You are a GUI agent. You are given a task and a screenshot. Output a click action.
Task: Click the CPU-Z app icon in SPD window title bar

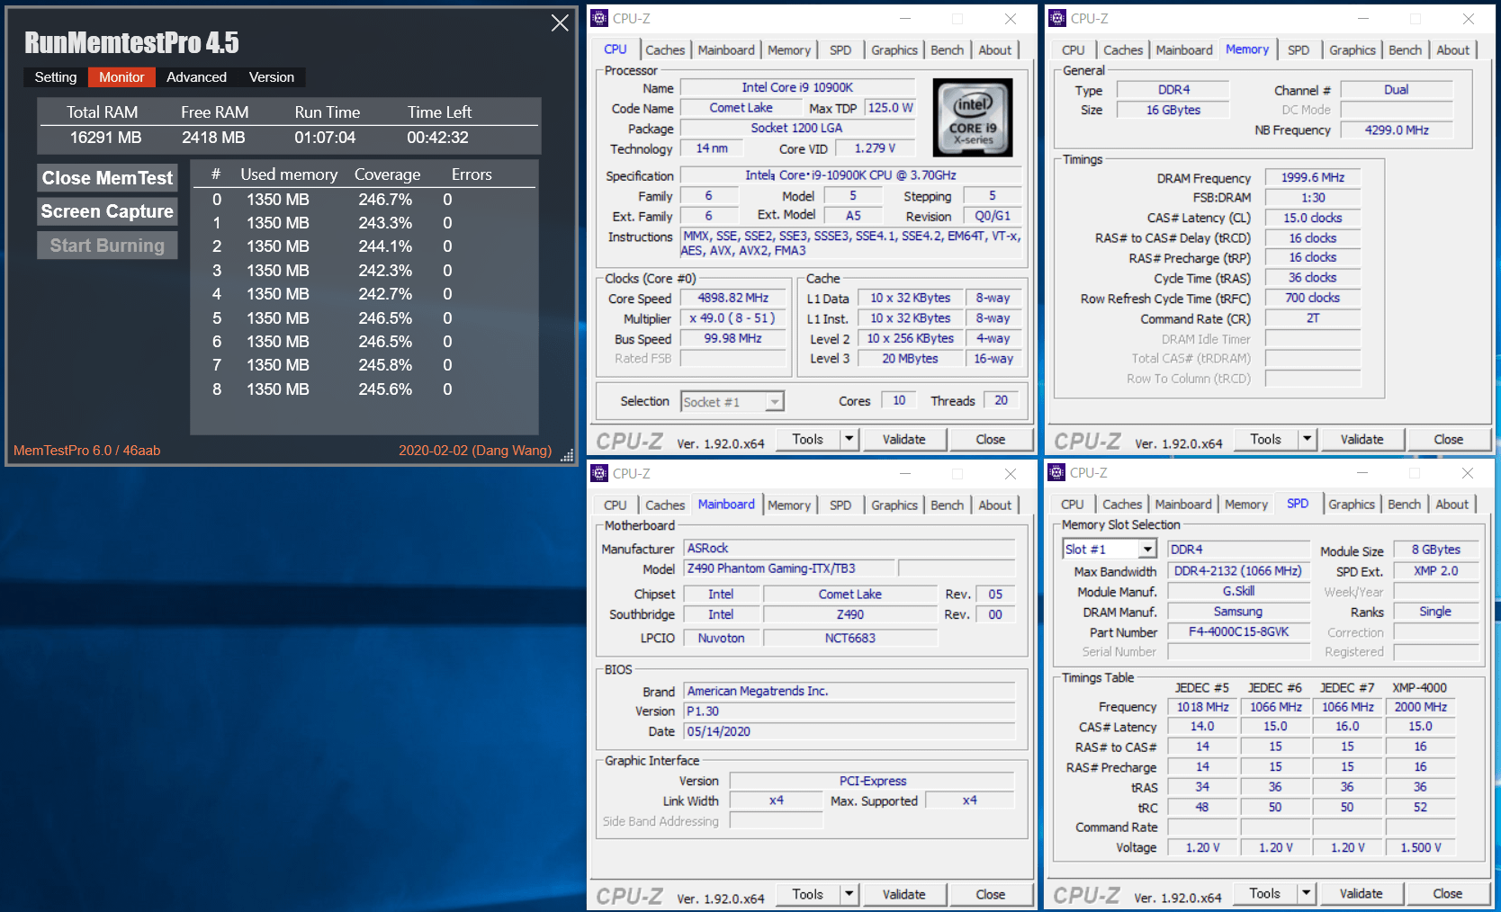pyautogui.click(x=1056, y=472)
